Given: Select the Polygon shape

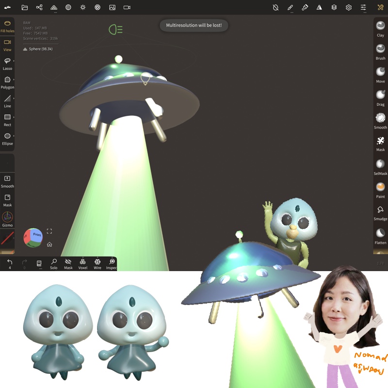Looking at the screenshot, I should (x=7, y=83).
